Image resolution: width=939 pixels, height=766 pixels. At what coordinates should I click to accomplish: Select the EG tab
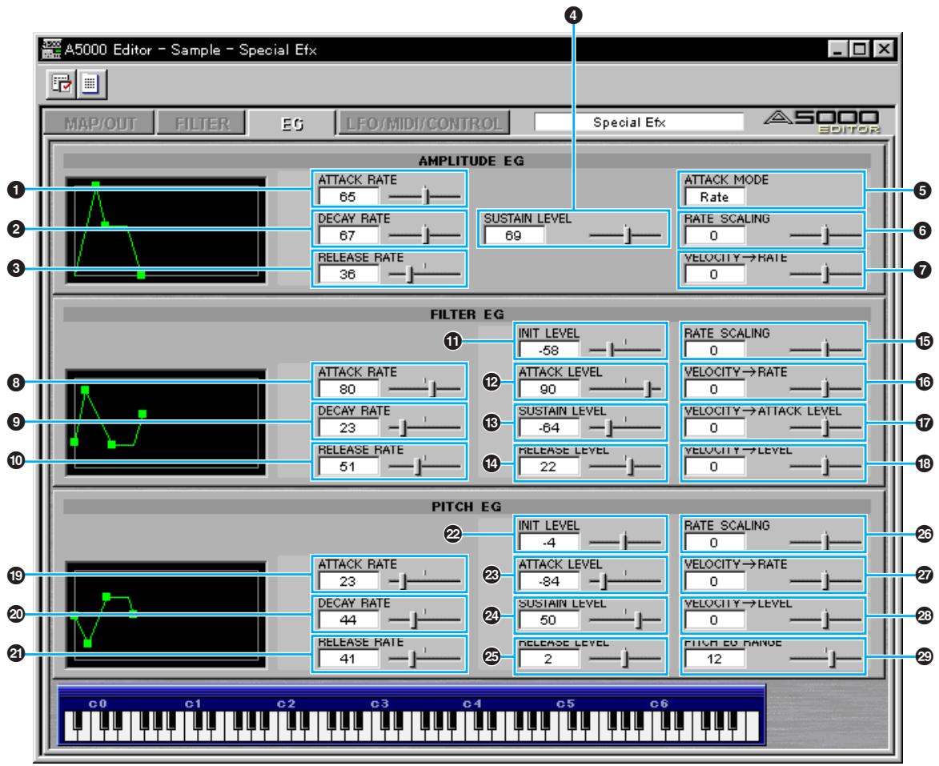[x=291, y=123]
